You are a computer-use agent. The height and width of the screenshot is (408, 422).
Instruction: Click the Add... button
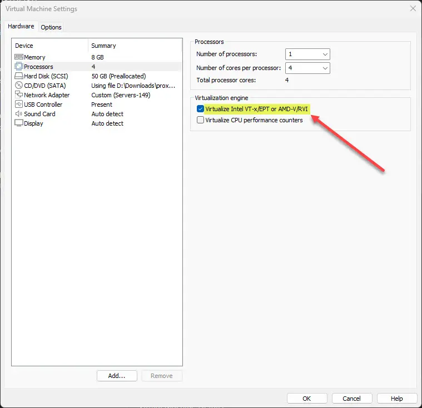click(x=117, y=376)
